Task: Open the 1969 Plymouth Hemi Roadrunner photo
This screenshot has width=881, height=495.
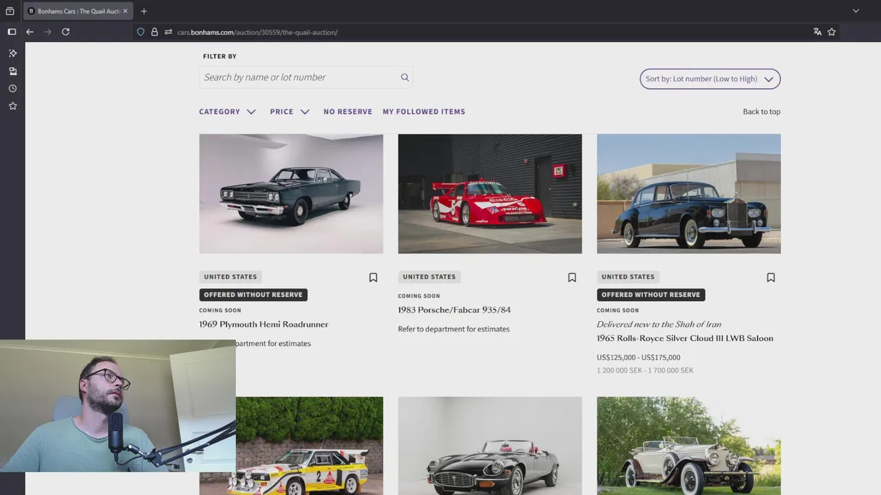Action: point(291,194)
